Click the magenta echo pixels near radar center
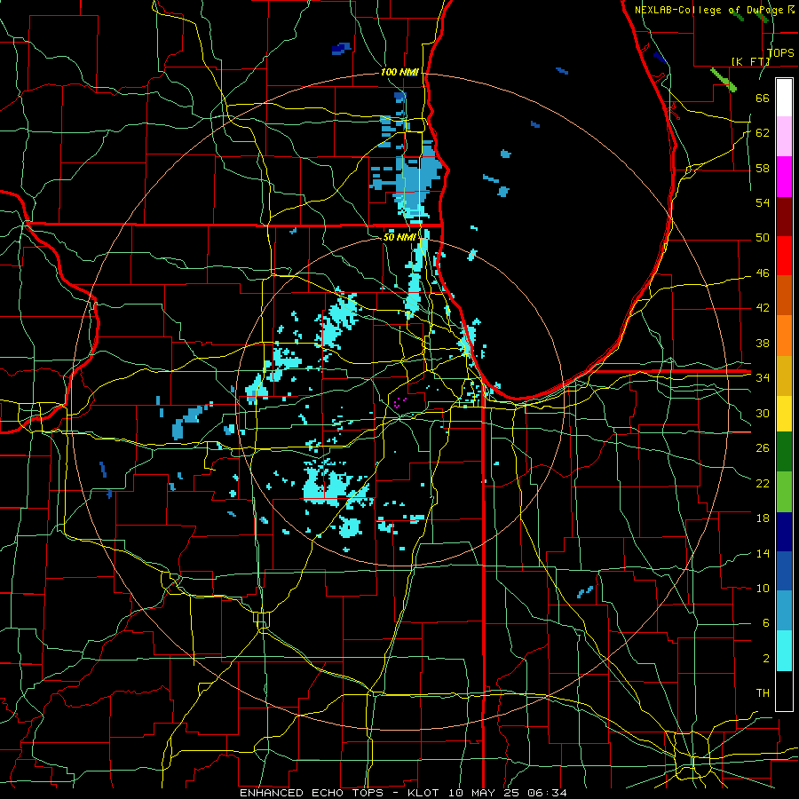This screenshot has height=799, width=799. pos(400,402)
